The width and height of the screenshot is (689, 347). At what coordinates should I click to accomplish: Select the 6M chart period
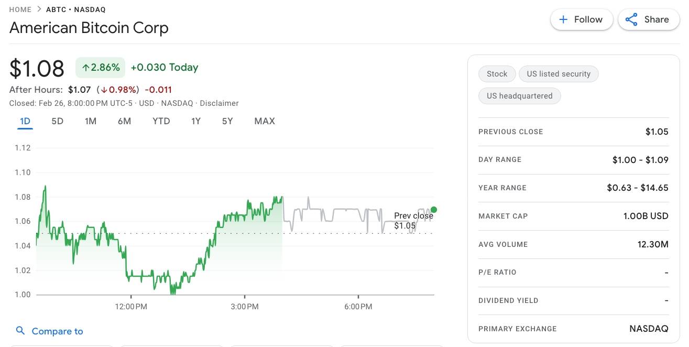pos(124,121)
